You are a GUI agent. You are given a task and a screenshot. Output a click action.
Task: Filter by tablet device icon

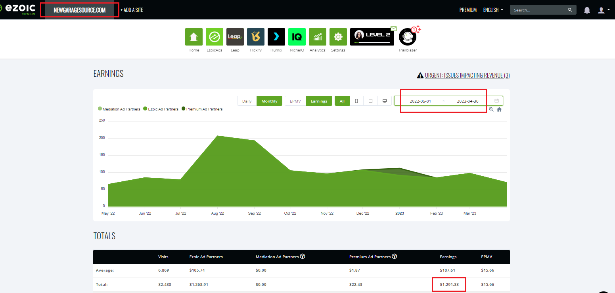[x=370, y=101]
